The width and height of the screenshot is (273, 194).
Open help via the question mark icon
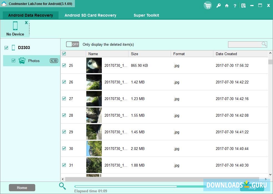(x=235, y=6)
